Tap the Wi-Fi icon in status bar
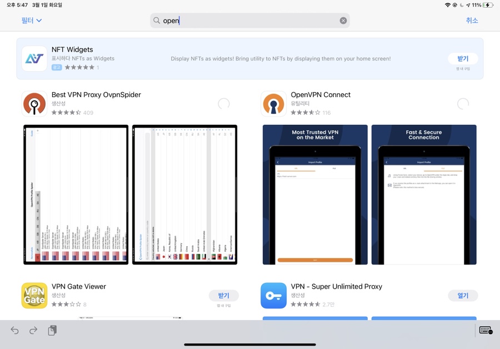 click(x=448, y=5)
